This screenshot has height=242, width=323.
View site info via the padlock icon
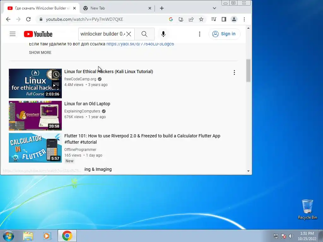[41, 19]
